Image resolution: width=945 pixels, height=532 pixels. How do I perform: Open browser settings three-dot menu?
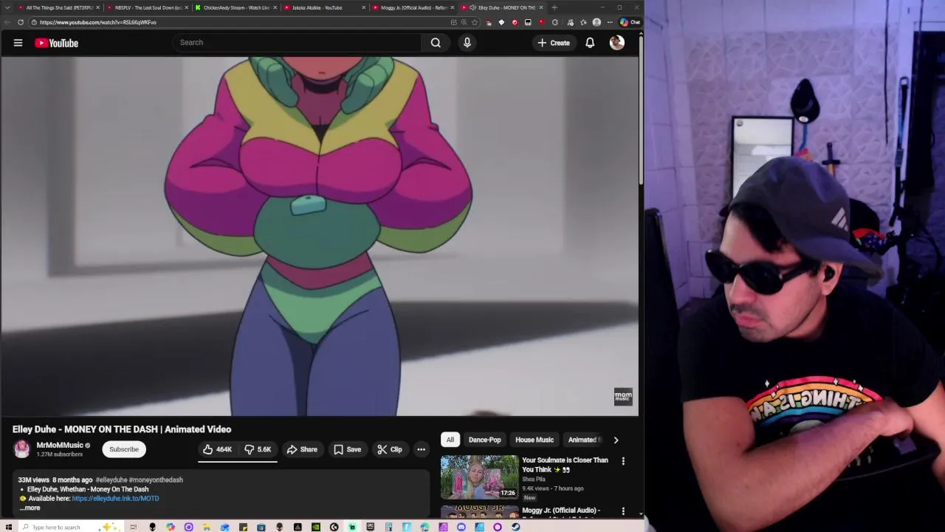[610, 22]
